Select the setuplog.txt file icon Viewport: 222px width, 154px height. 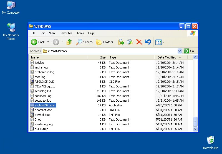tap(32, 91)
